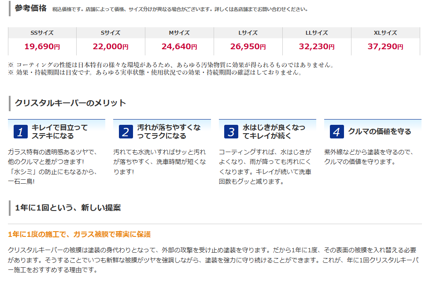Select the LLサイズ column header

[317, 33]
